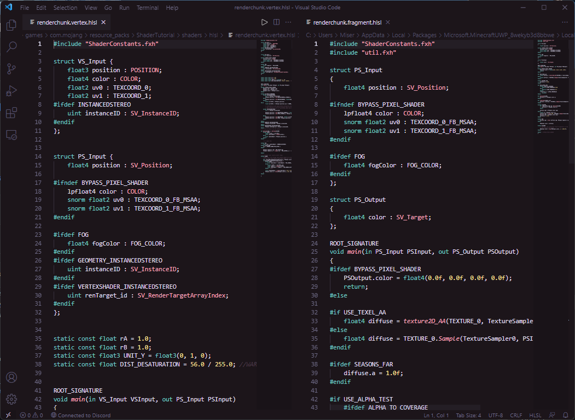Click '#ifdef GEOMETRY_INSTANCEDSTEREO' line

click(x=108, y=260)
